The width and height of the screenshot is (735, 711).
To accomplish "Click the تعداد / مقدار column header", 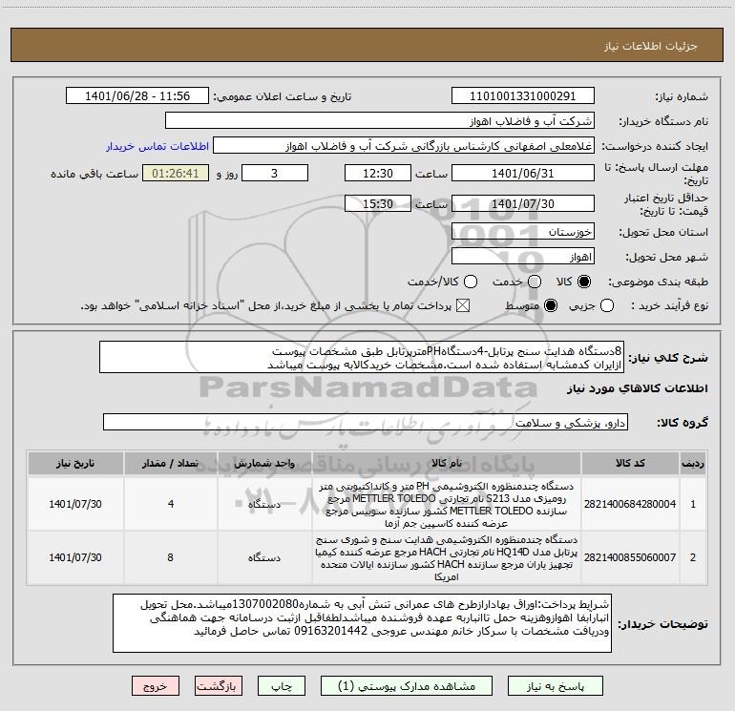I will [170, 464].
